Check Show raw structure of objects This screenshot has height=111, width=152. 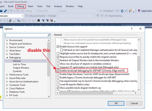coord(58,64)
